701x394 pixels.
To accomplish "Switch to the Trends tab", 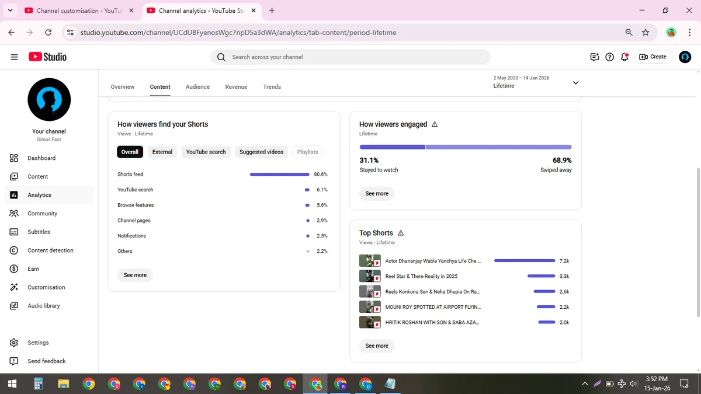I will [x=272, y=87].
